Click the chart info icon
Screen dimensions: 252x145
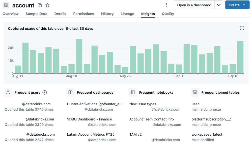(242, 28)
